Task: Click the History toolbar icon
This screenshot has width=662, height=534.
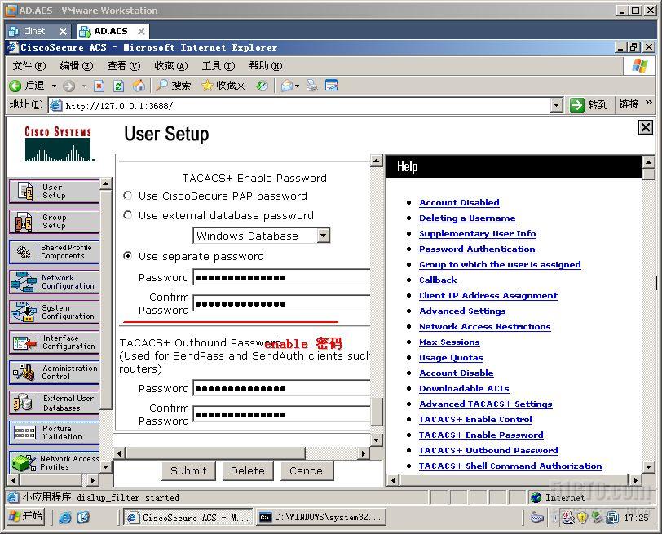Action: click(263, 86)
